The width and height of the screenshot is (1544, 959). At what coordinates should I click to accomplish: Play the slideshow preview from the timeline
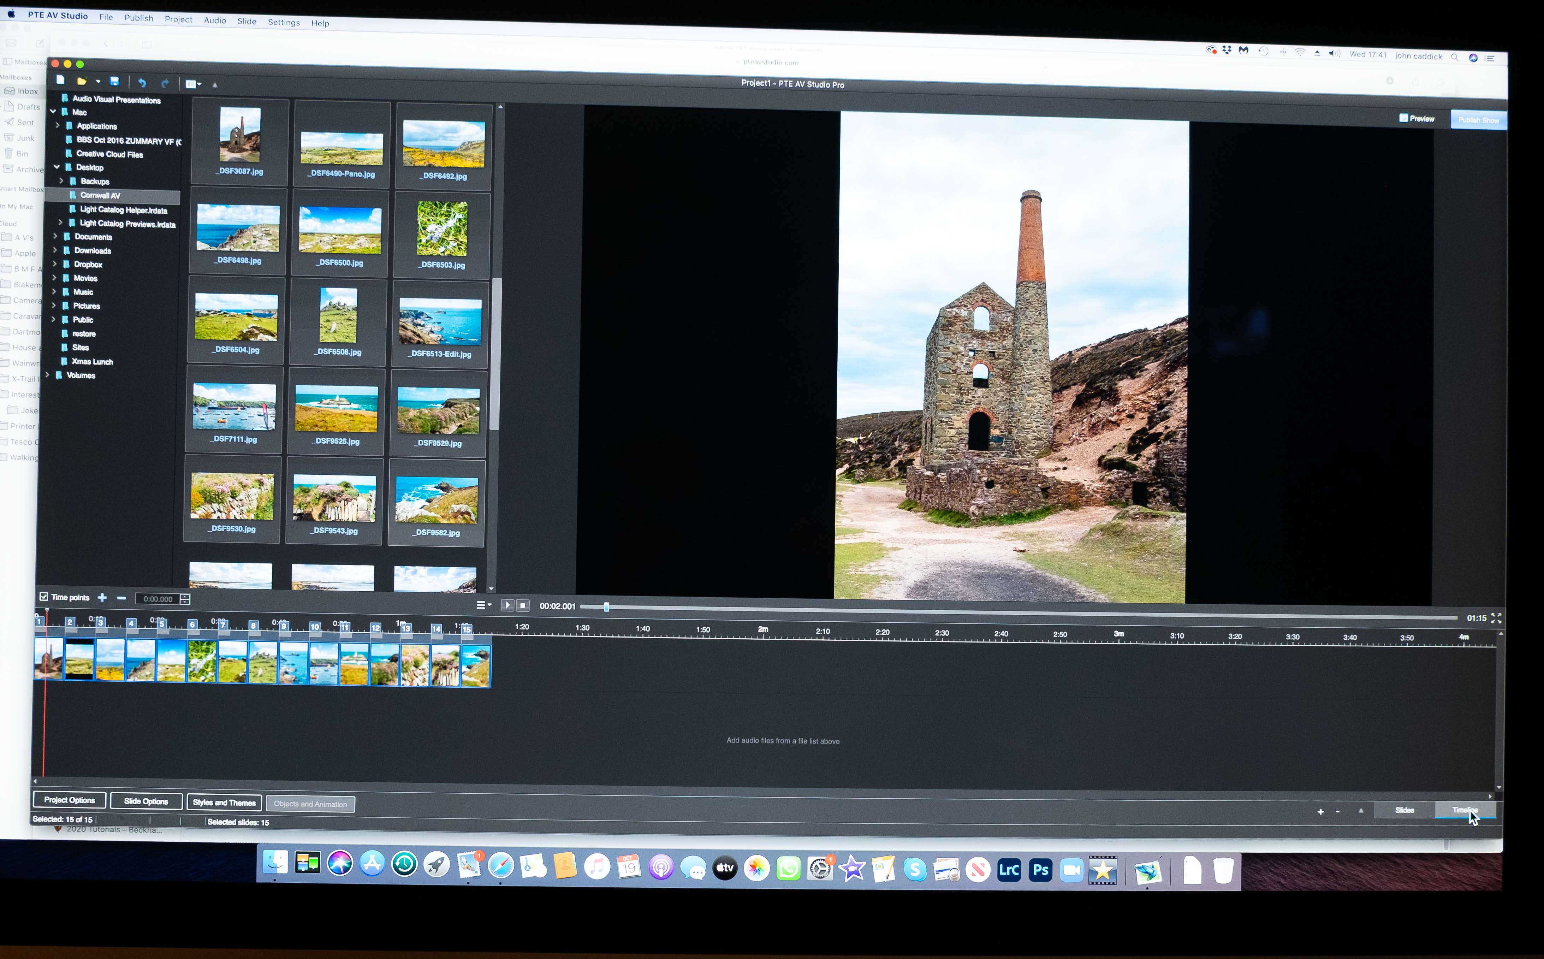point(507,606)
